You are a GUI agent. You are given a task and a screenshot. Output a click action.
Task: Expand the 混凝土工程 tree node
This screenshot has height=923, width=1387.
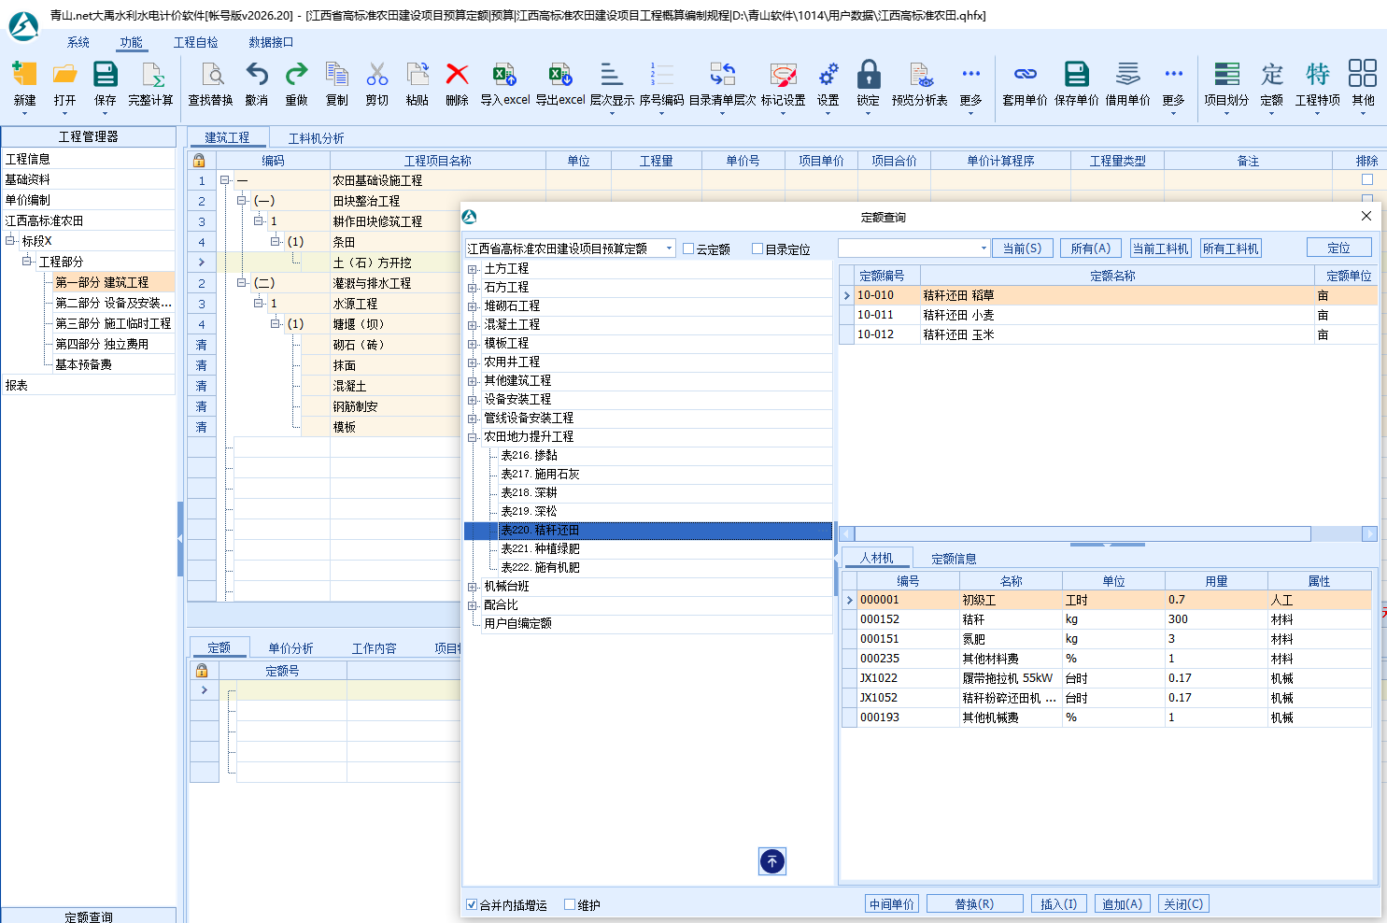click(x=473, y=325)
